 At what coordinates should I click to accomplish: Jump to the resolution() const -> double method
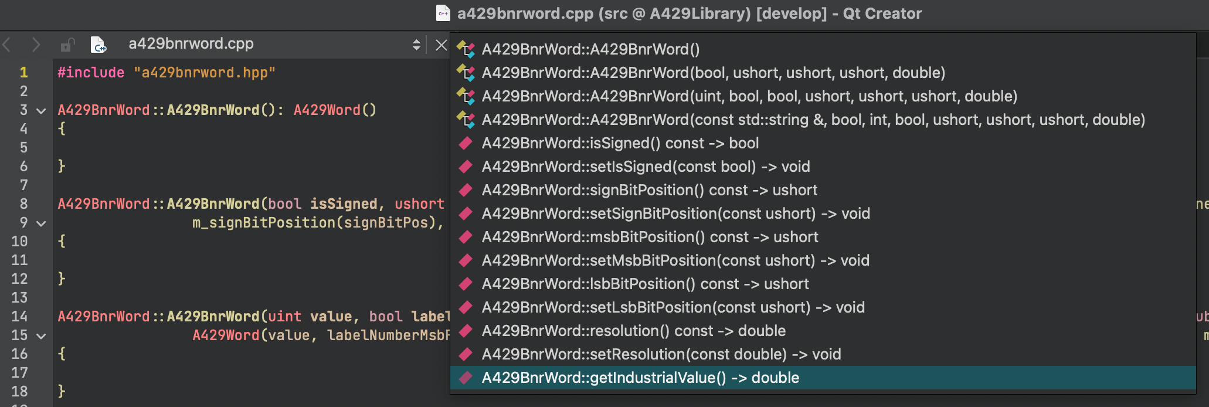pyautogui.click(x=633, y=331)
